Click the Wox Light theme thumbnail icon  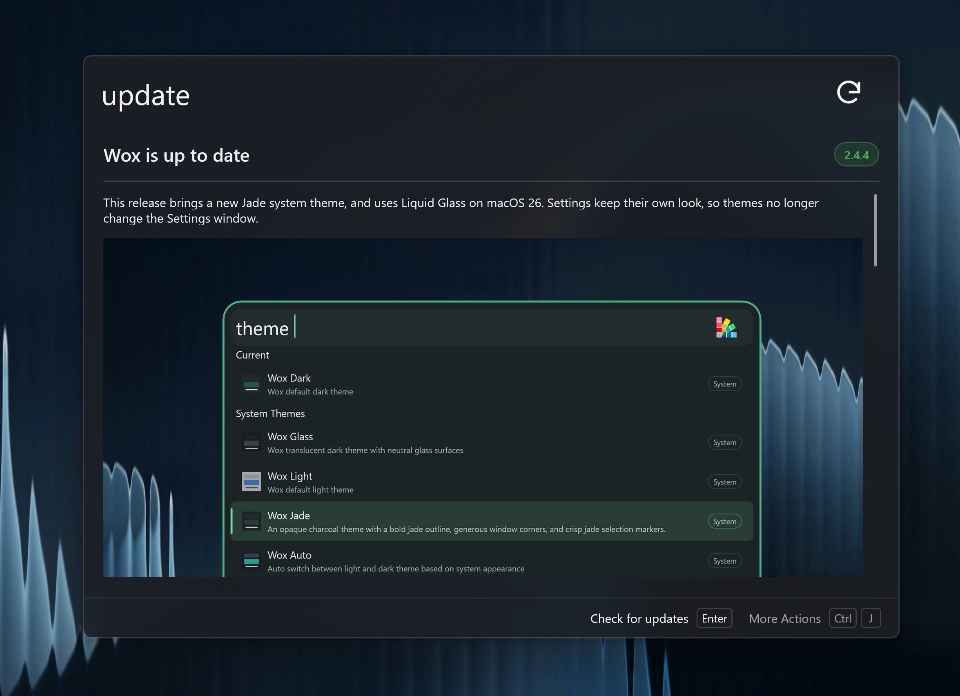point(252,482)
